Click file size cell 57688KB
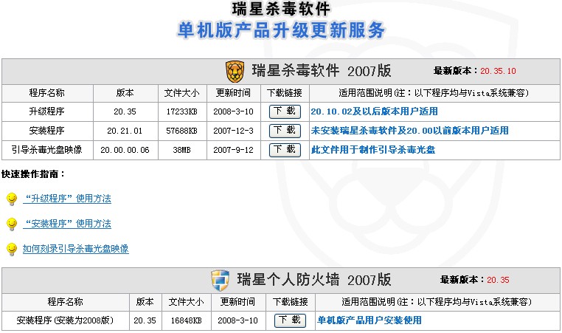 [181, 131]
